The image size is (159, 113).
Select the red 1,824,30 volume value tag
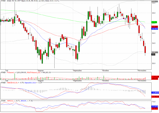(x=155, y=77)
